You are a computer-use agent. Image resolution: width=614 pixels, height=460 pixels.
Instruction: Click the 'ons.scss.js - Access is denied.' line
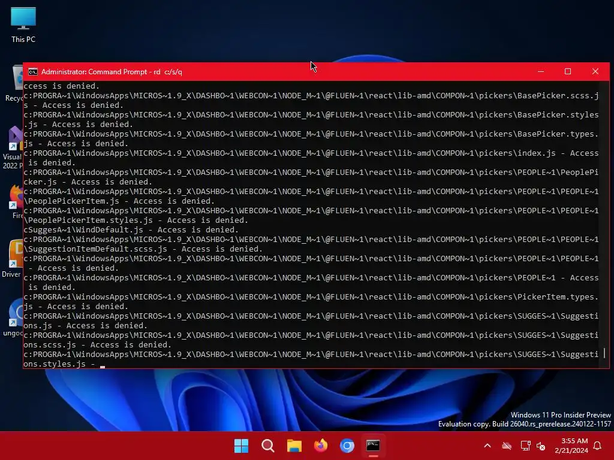[98, 345]
